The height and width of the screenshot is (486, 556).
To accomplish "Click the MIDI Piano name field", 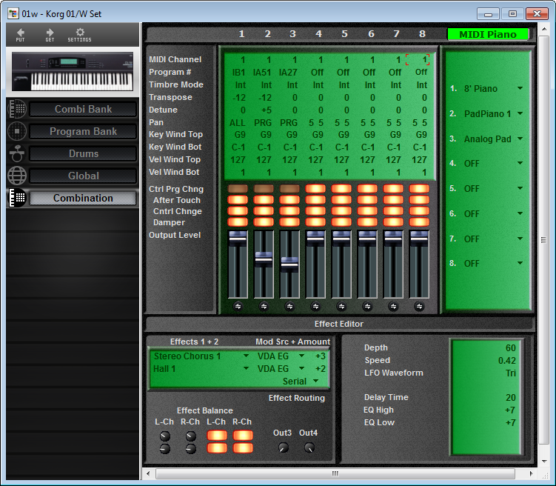I will pos(488,34).
